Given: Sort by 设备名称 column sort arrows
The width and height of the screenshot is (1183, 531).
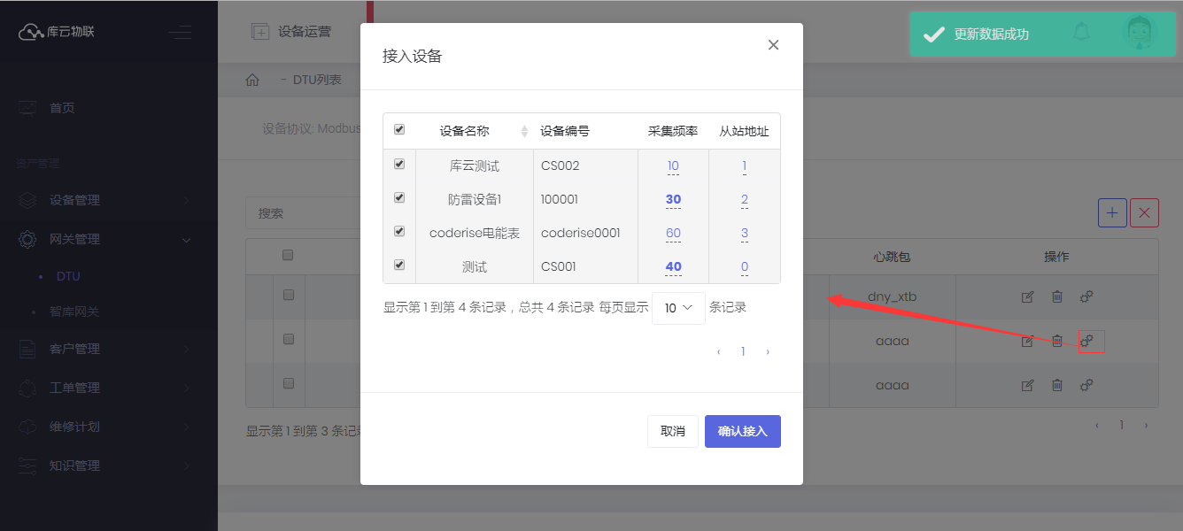Looking at the screenshot, I should [x=524, y=131].
